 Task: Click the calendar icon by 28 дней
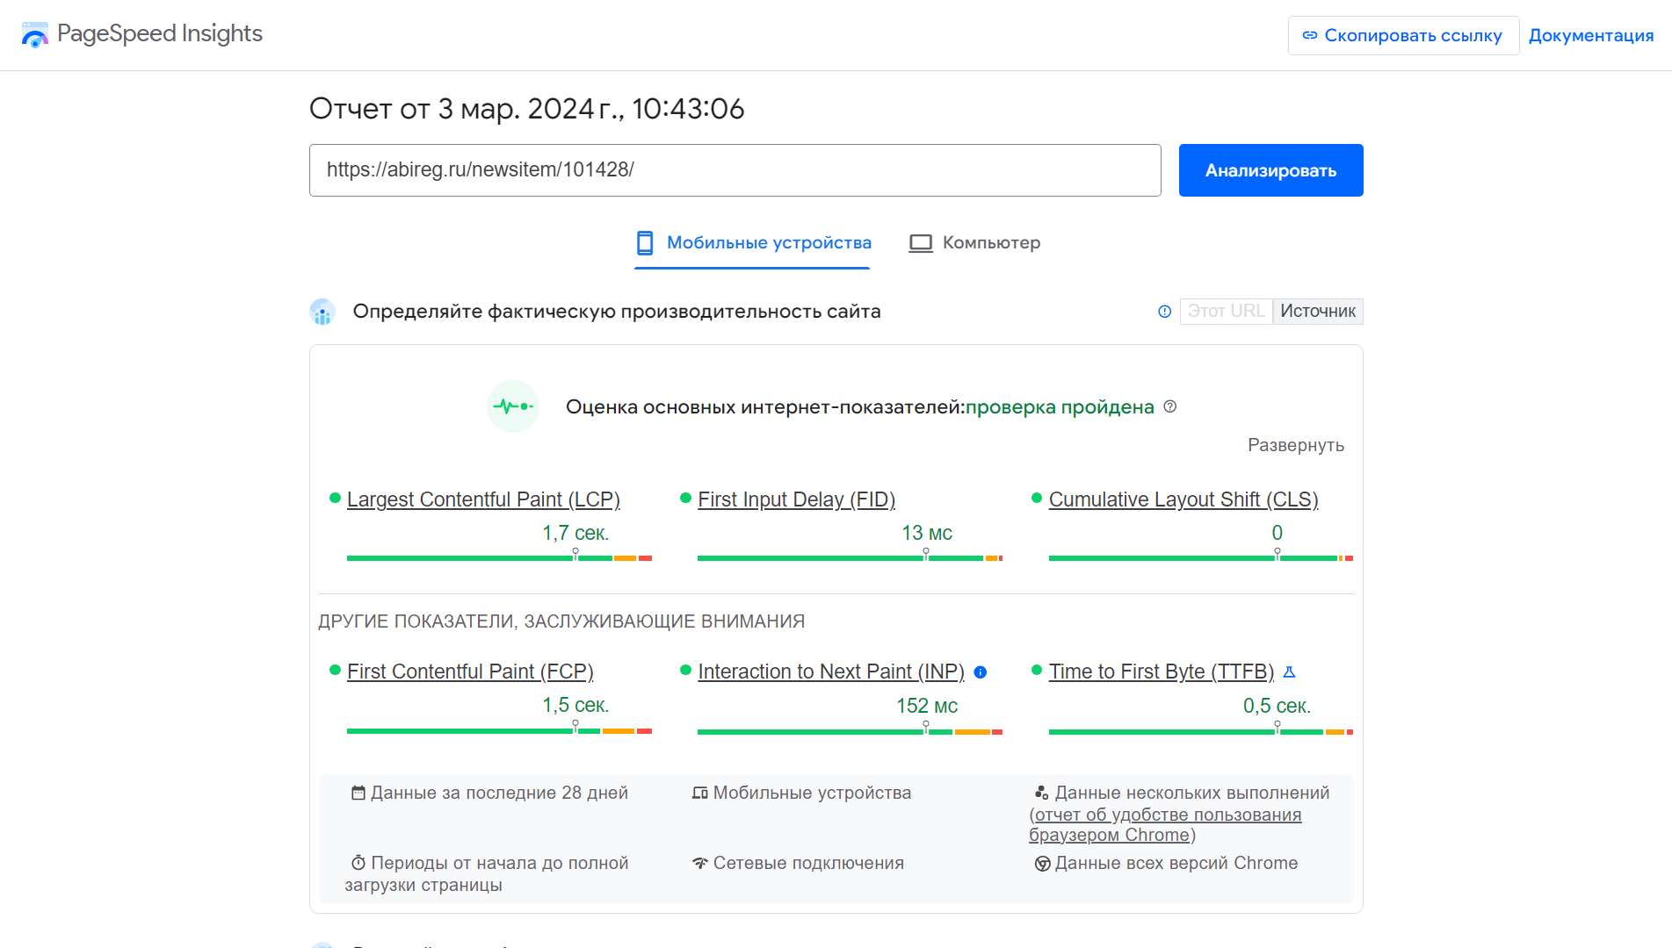point(358,793)
